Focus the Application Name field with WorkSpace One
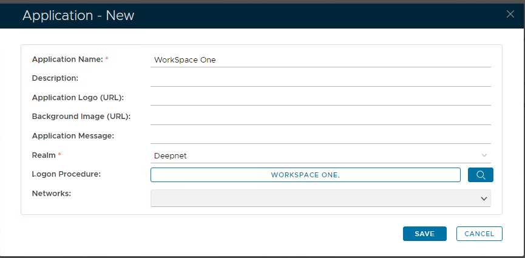This screenshot has height=258, width=525. 320,59
